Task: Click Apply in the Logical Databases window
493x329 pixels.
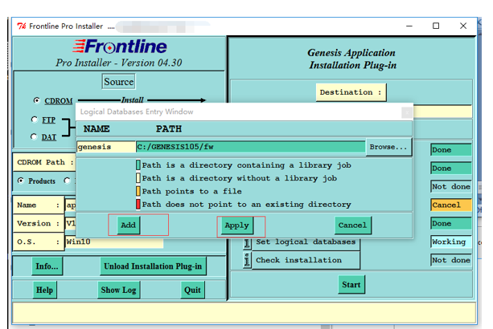Action: coord(236,225)
